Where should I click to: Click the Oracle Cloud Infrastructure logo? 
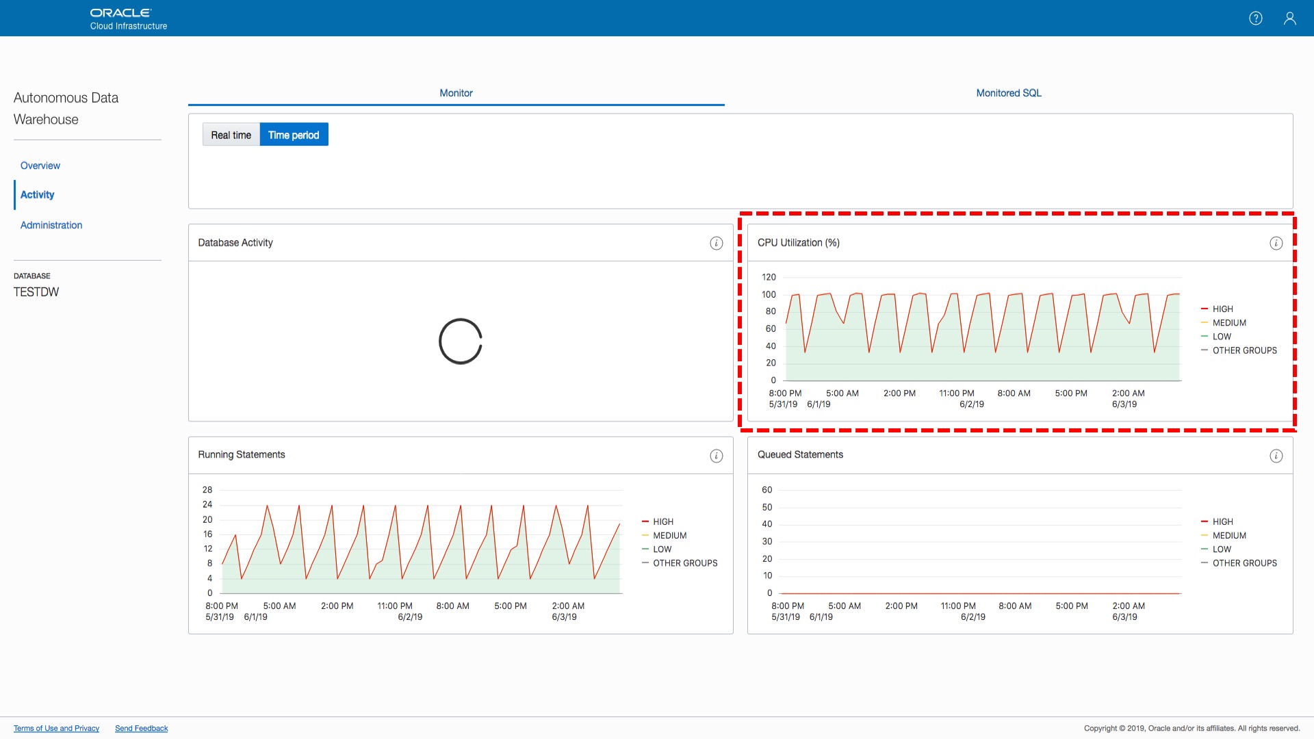tap(128, 18)
